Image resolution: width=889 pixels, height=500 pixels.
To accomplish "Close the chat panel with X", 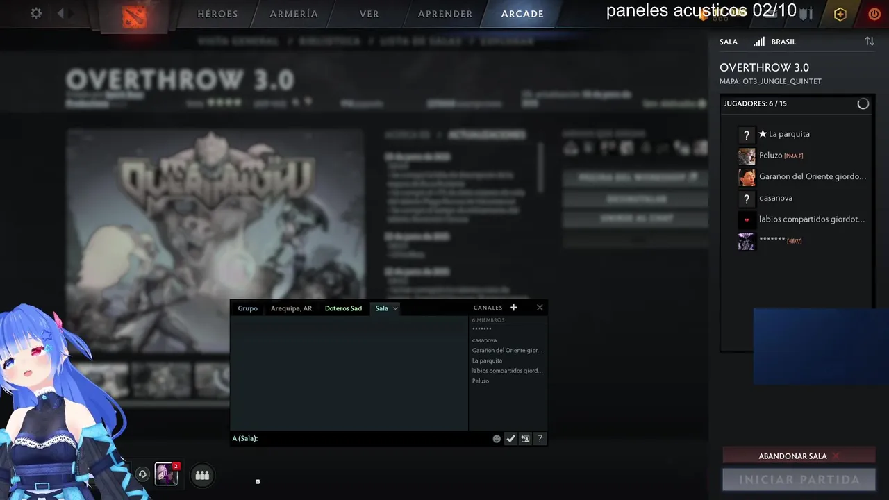I will pos(540,308).
